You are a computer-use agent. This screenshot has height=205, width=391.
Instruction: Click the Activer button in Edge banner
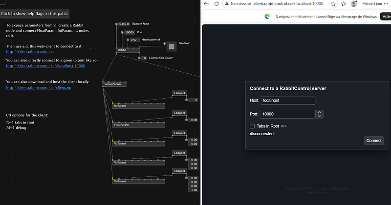click(x=386, y=17)
